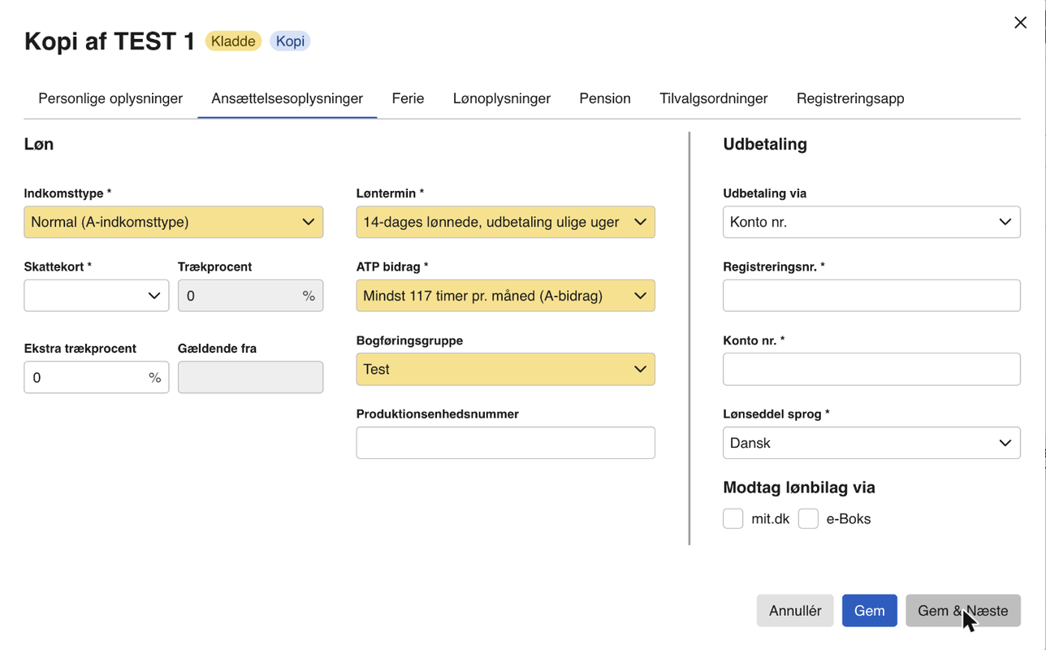This screenshot has height=650, width=1046.
Task: Open the Ferie tab
Action: 408,98
